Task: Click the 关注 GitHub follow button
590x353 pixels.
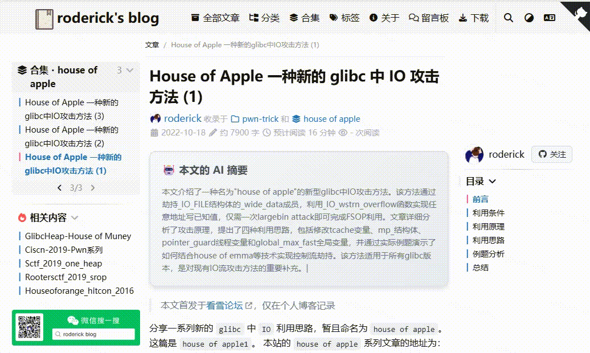Action: [552, 154]
